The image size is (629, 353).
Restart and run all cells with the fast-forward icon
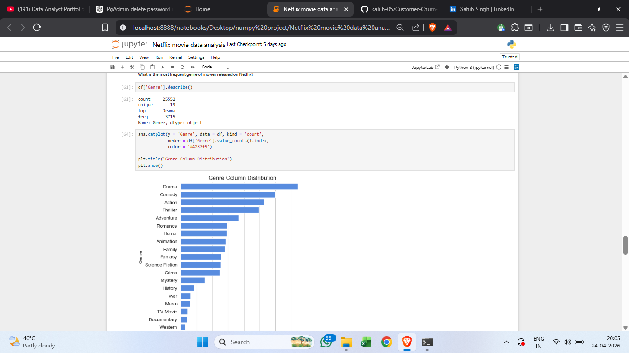(192, 67)
